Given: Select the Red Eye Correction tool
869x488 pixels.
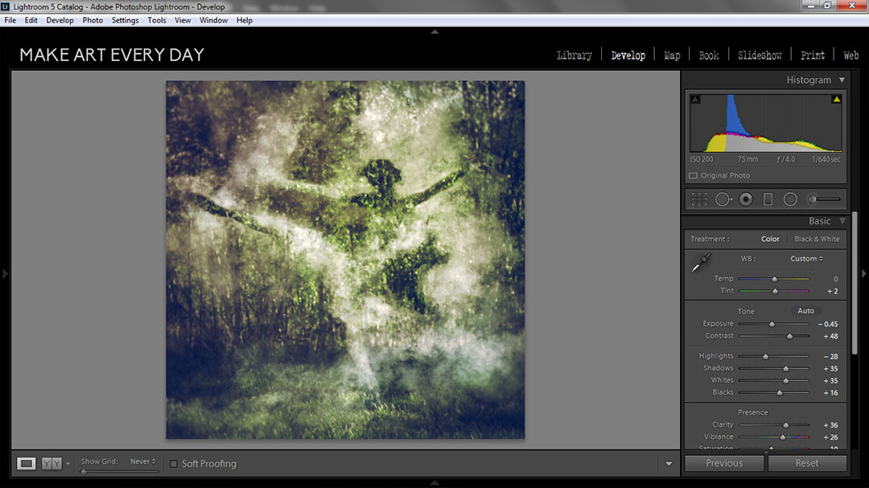Looking at the screenshot, I should click(x=746, y=199).
